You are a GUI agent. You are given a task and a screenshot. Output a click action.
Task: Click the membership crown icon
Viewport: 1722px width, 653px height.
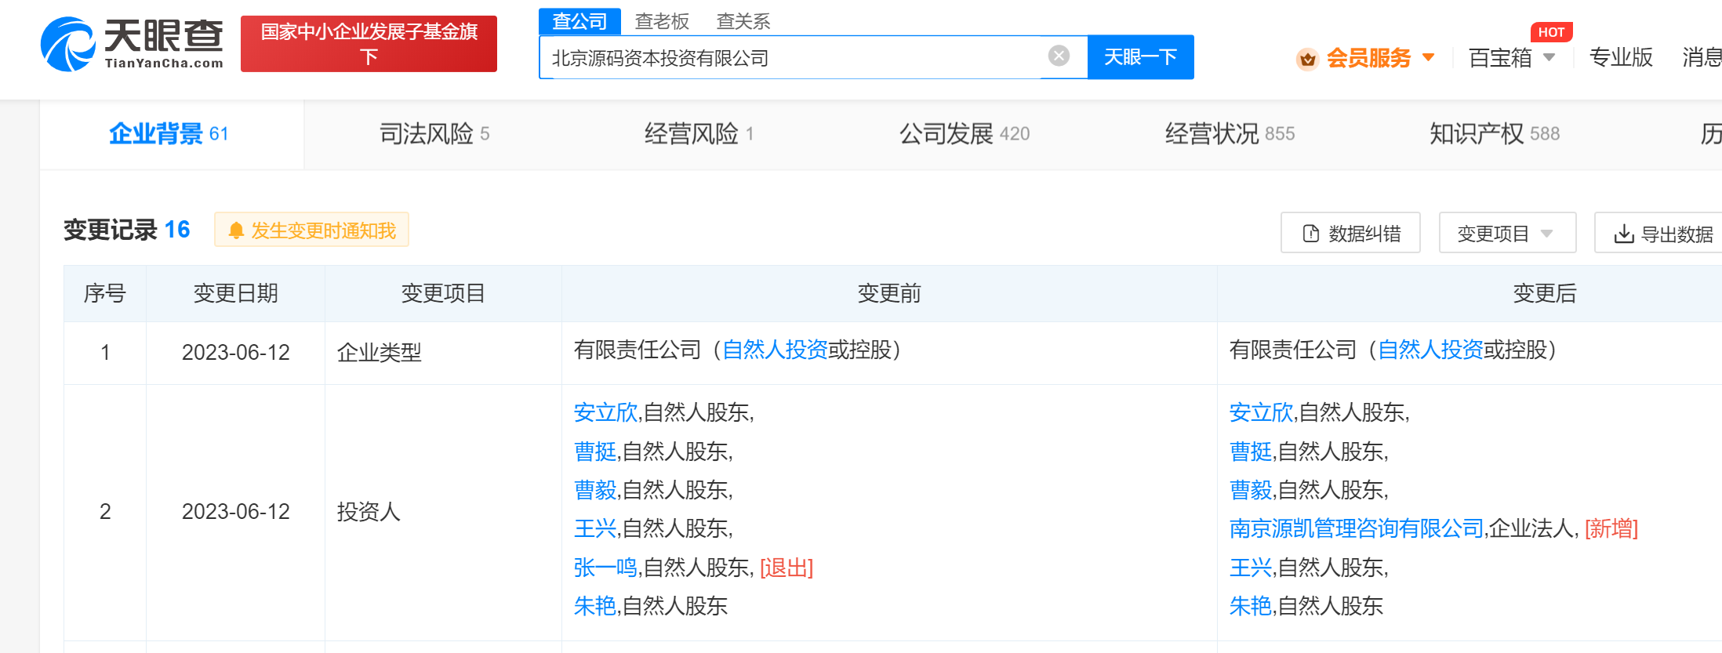coord(1307,59)
